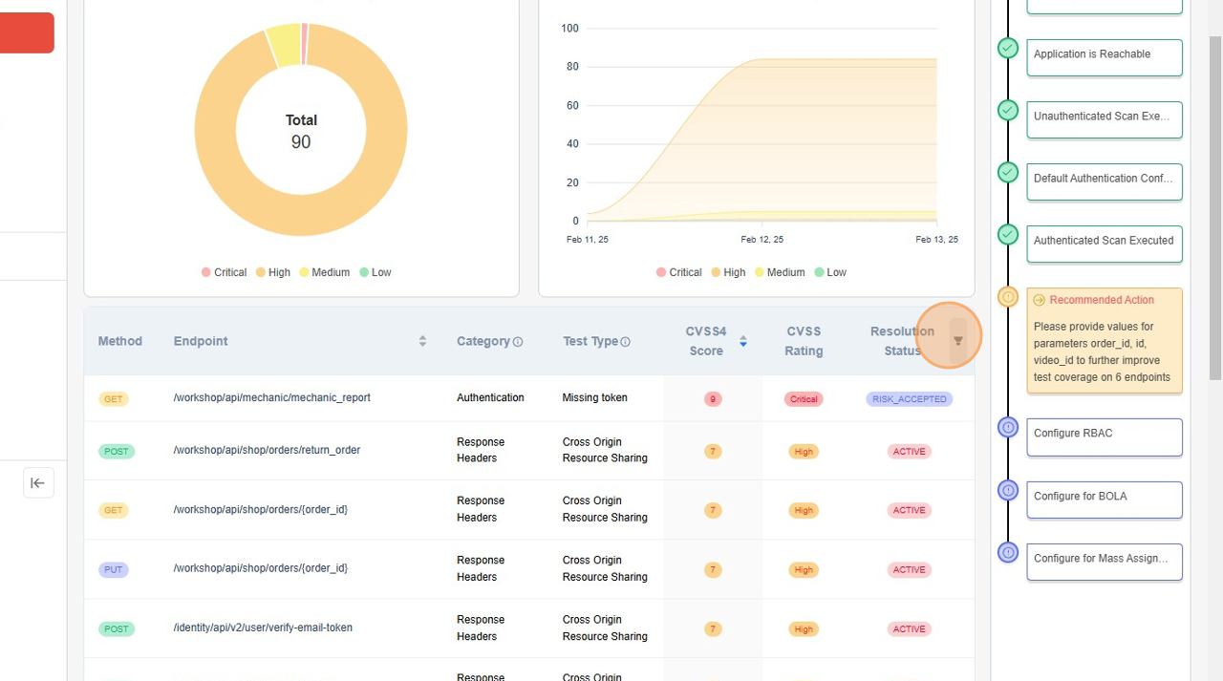The width and height of the screenshot is (1223, 681).
Task: Click the Test Type info icon
Action: pyautogui.click(x=625, y=342)
